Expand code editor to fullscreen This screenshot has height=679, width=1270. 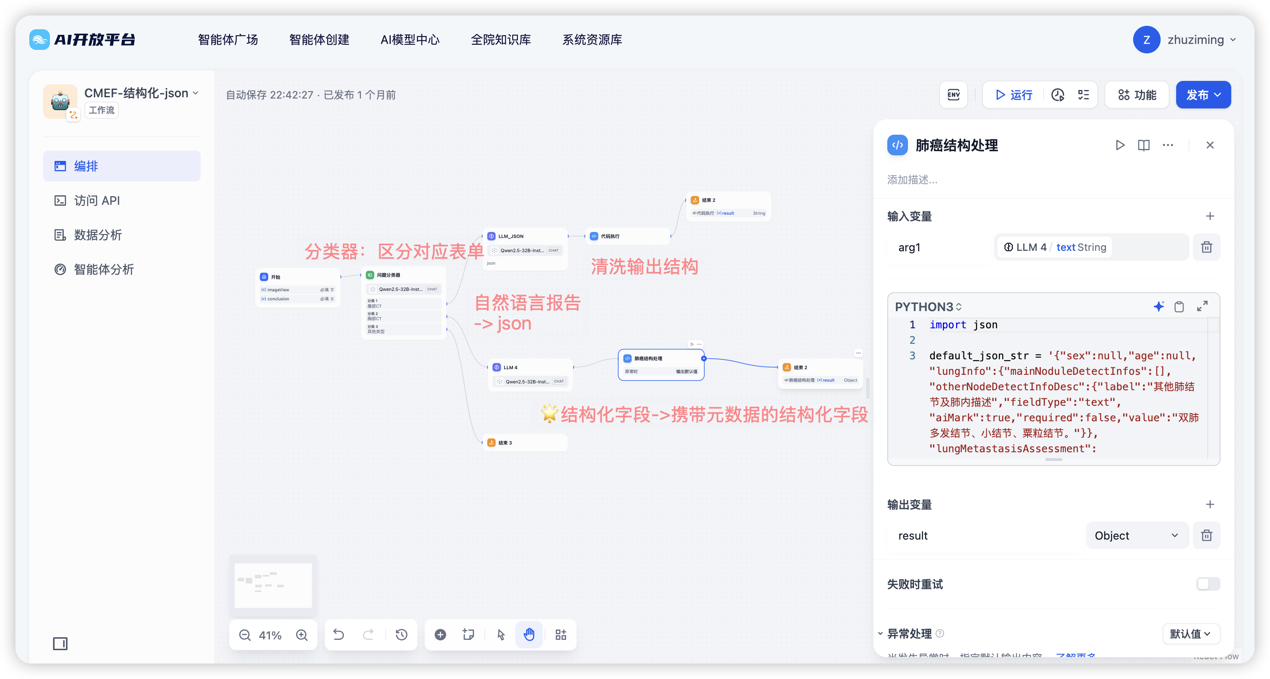(x=1202, y=306)
